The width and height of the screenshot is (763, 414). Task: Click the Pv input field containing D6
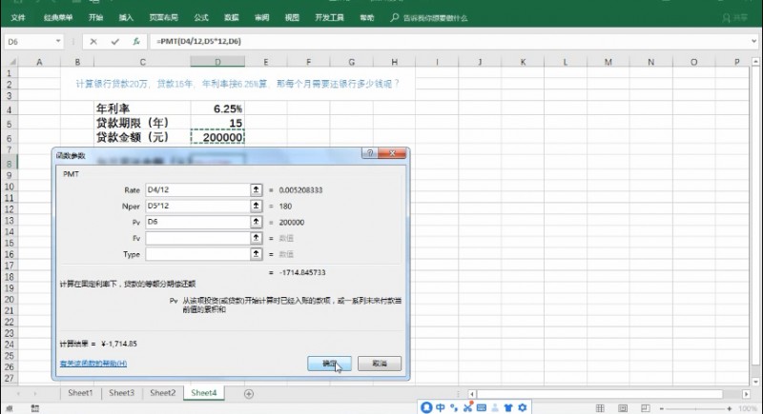[x=197, y=222]
